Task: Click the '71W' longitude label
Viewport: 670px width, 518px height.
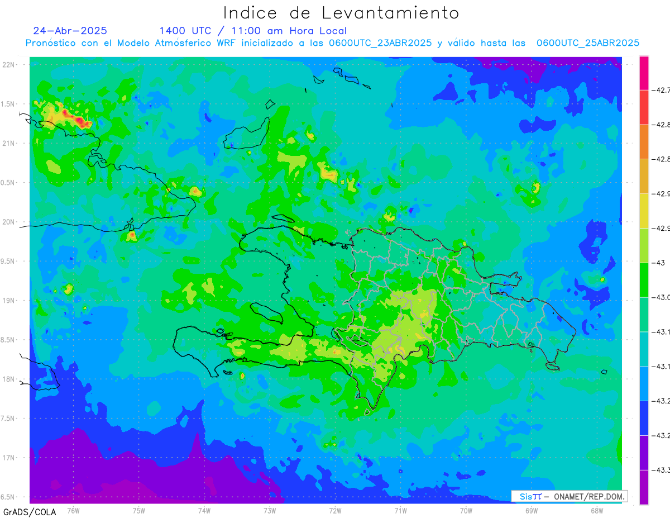Action: point(400,510)
